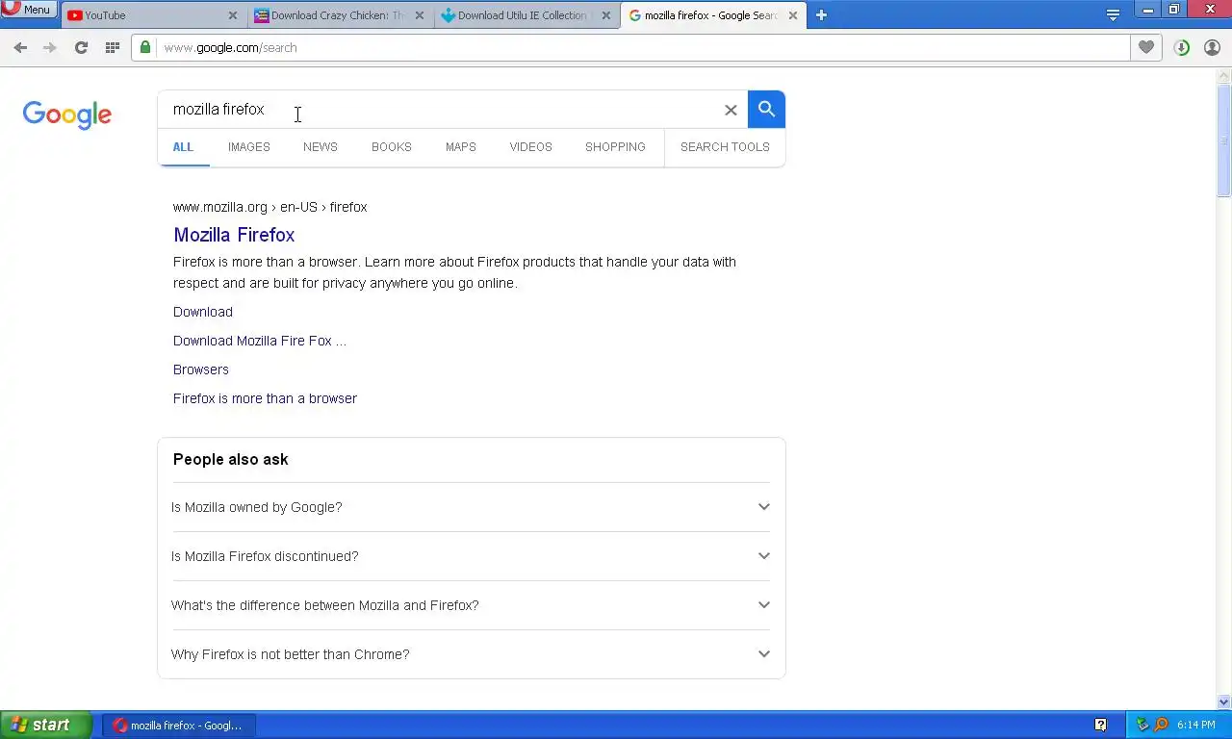Viewport: 1232px width, 739px height.
Task: Click the blue search magnifier button
Action: tap(766, 110)
